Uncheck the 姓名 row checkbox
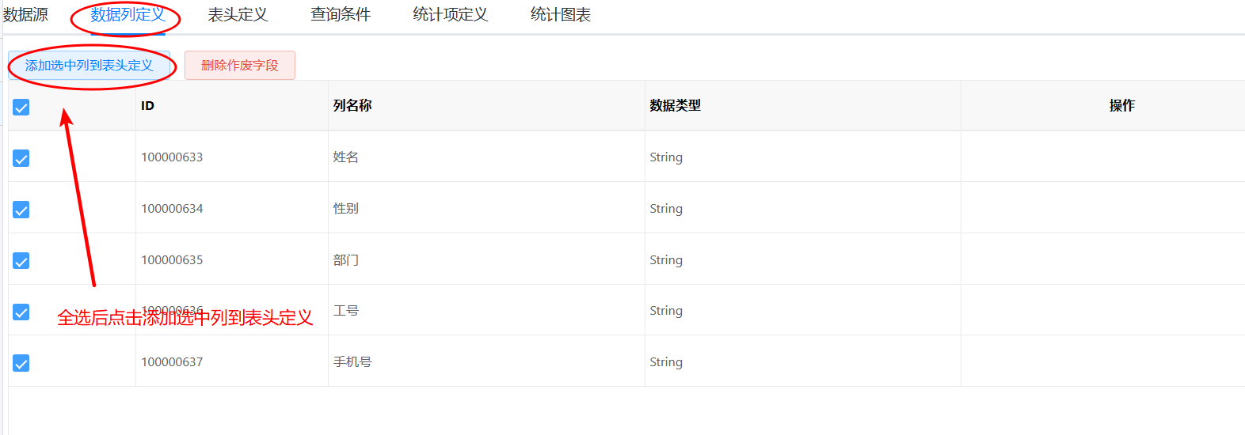Viewport: 1245px width, 435px height. tap(21, 158)
